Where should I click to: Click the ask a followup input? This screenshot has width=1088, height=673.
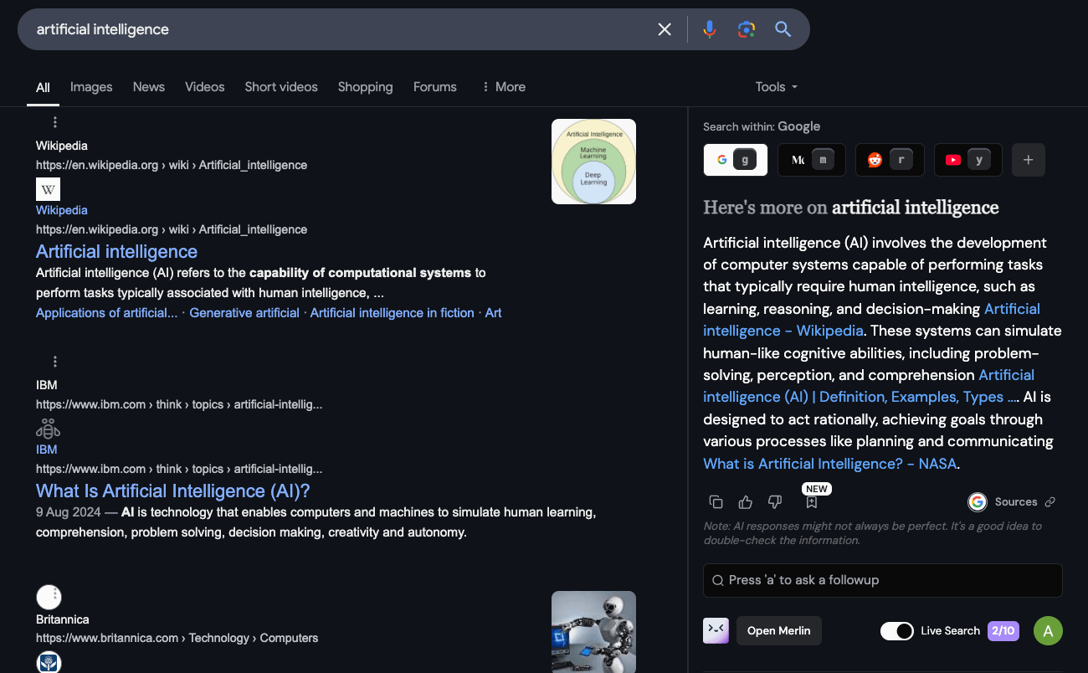tap(883, 580)
